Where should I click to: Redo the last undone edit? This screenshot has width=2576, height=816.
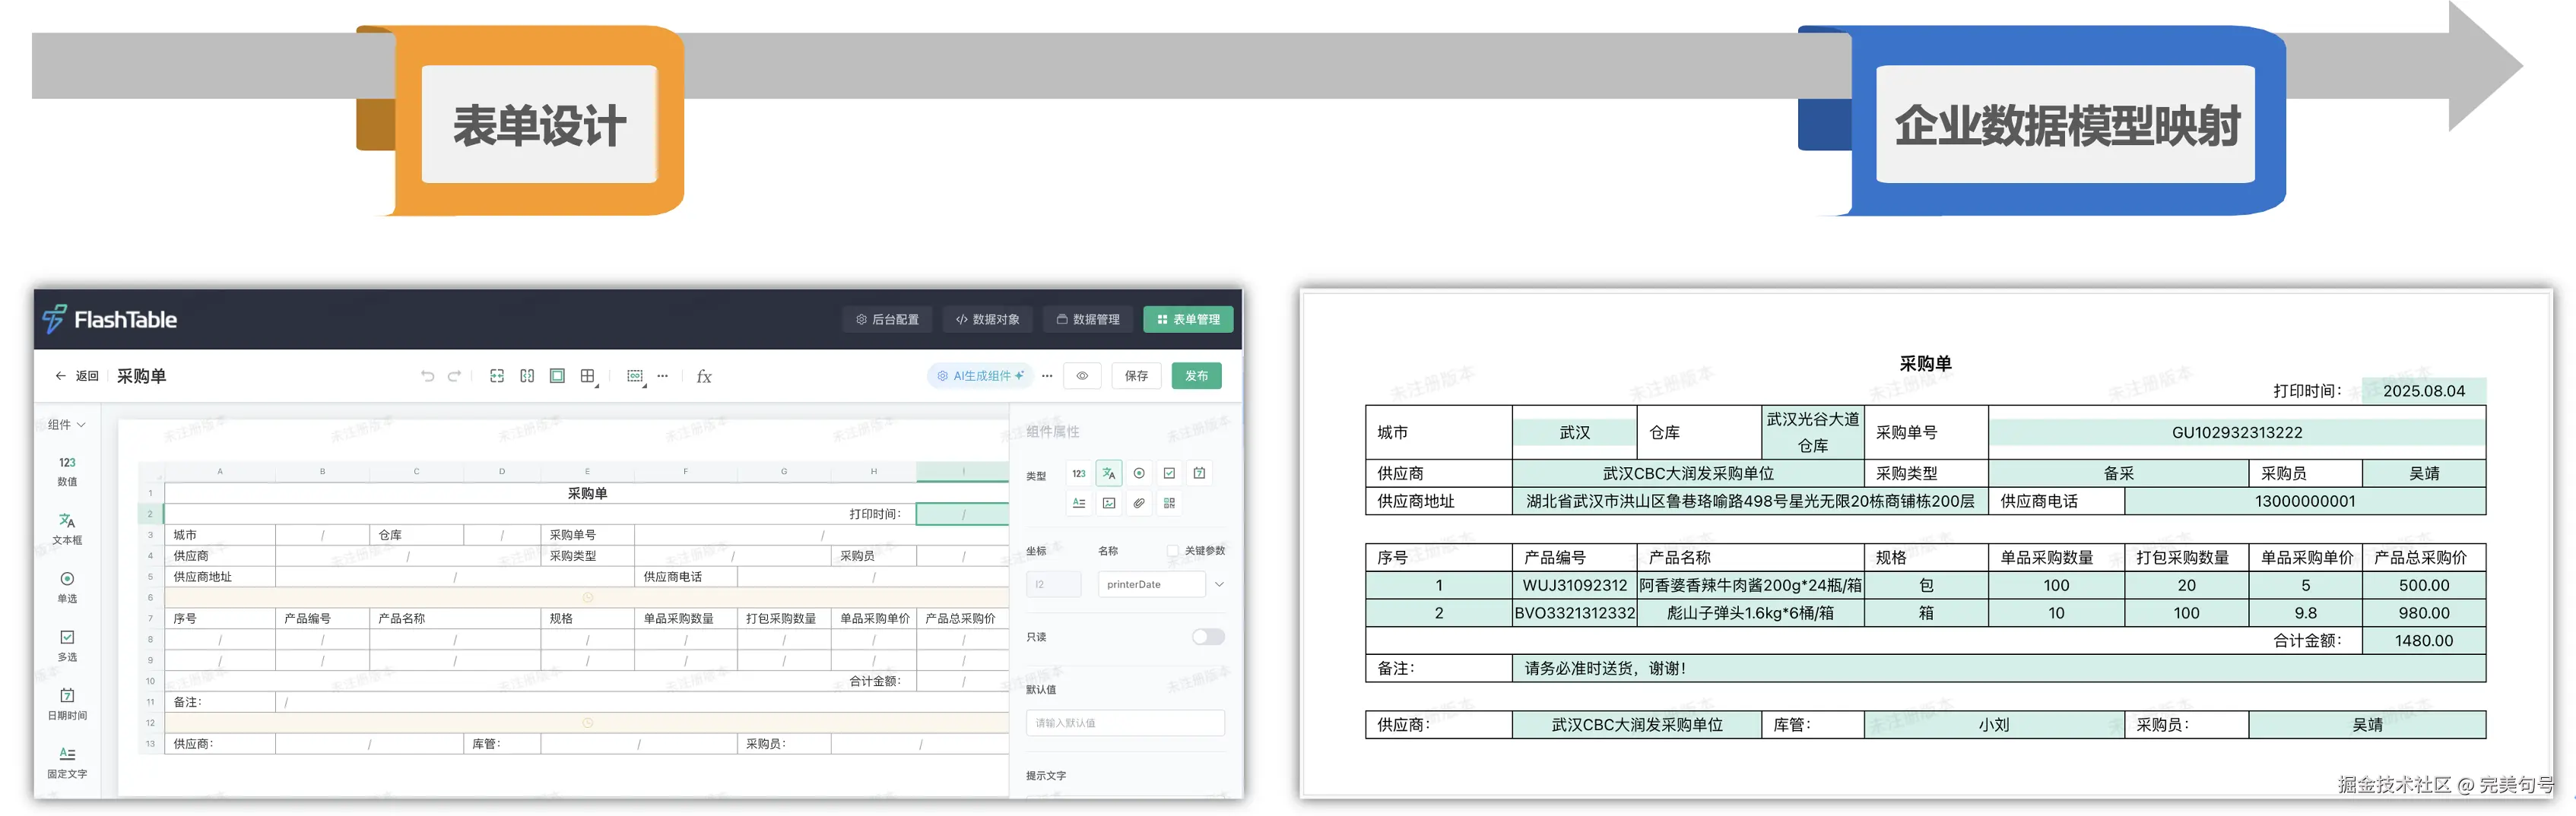click(454, 377)
